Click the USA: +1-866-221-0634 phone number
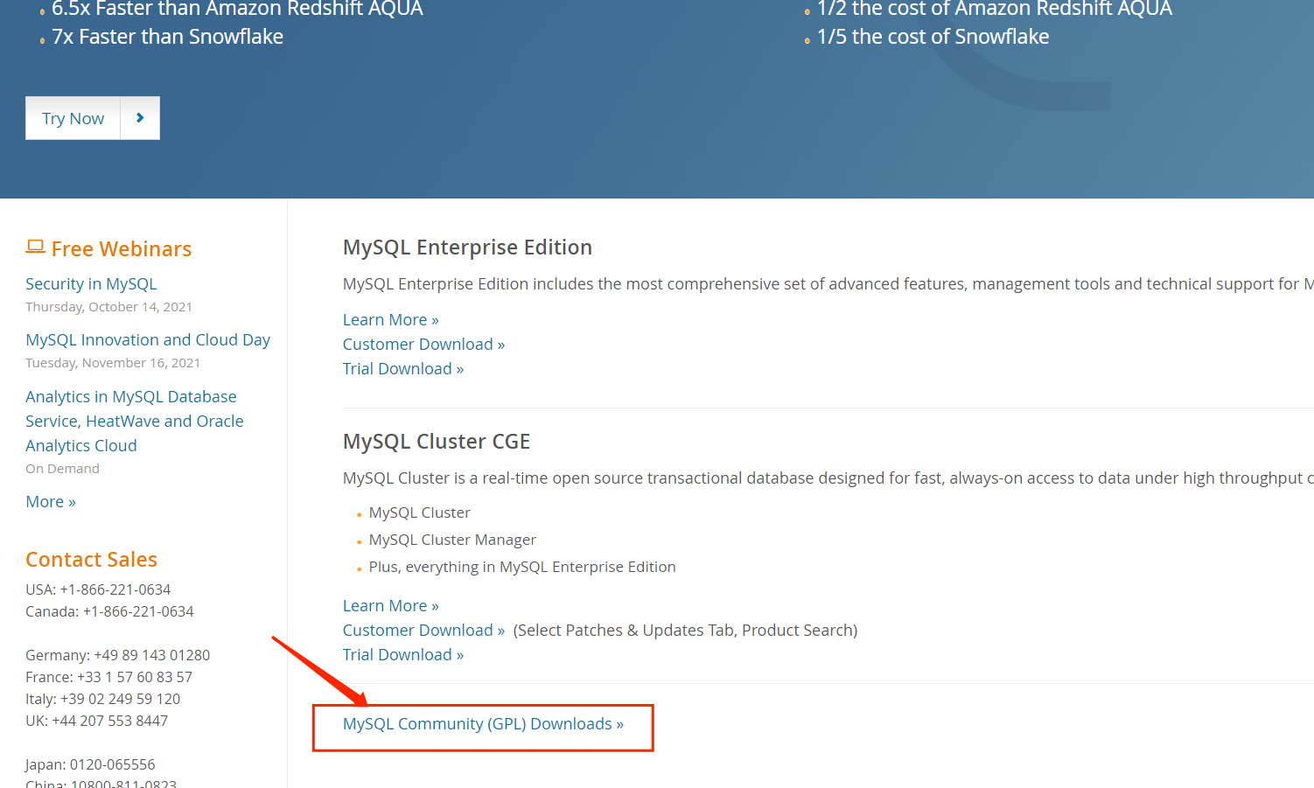The width and height of the screenshot is (1314, 788). pyautogui.click(x=98, y=590)
